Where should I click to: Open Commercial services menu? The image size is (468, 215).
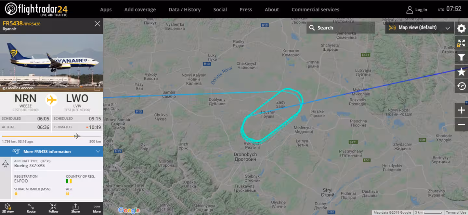coord(315,9)
